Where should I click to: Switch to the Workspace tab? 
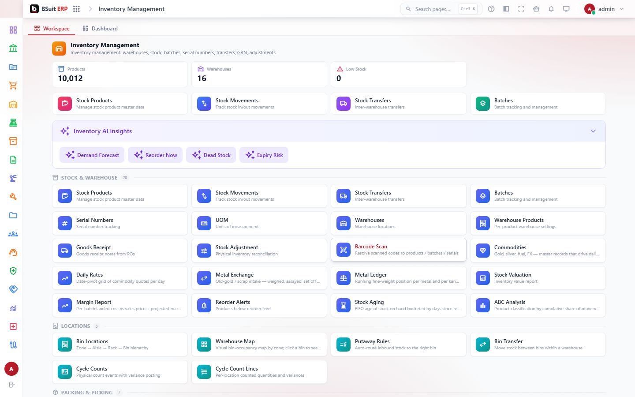pyautogui.click(x=52, y=29)
